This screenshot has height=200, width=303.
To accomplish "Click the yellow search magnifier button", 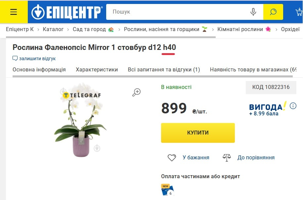I will pos(273,12).
